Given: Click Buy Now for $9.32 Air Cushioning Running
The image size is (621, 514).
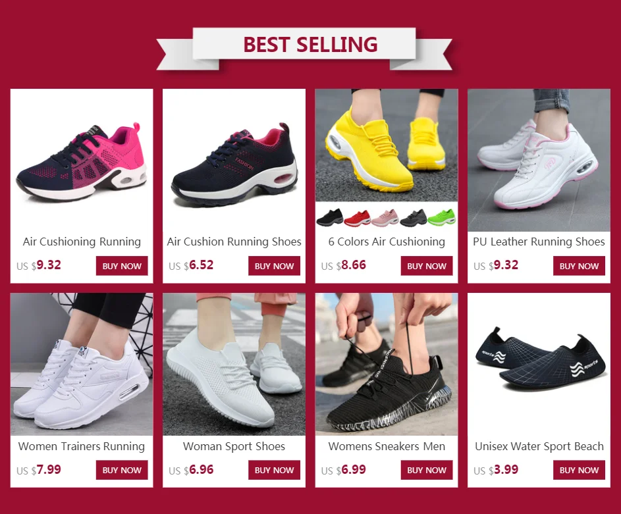Looking at the screenshot, I should tap(122, 266).
